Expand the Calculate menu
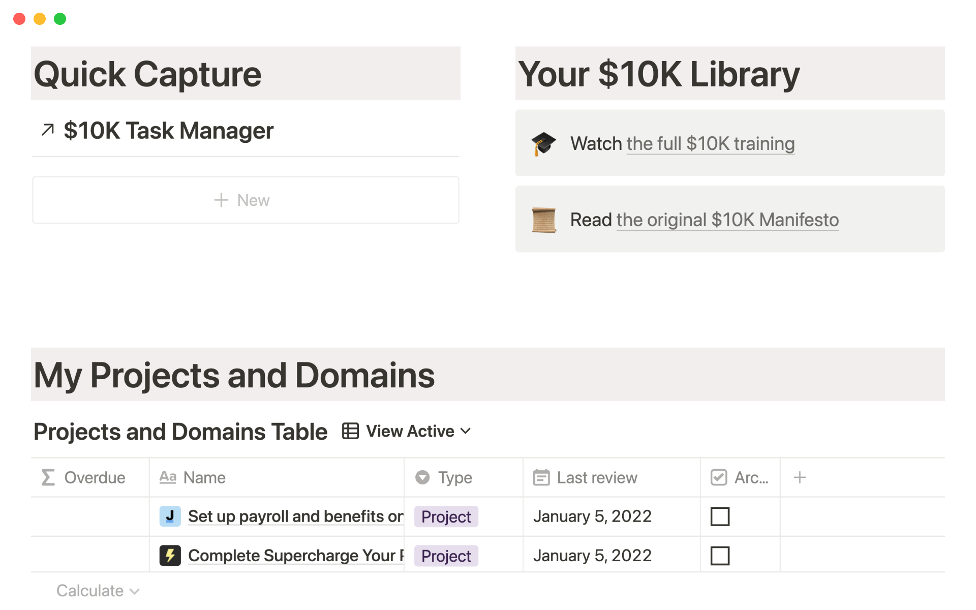Viewport: 976px width, 610px height. tap(98, 591)
